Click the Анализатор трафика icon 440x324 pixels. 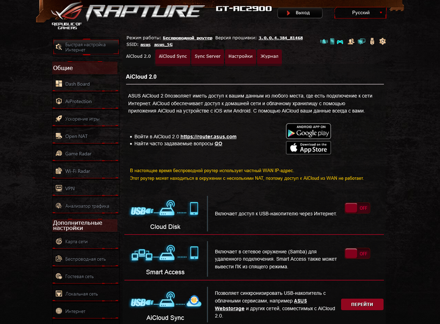(x=58, y=206)
